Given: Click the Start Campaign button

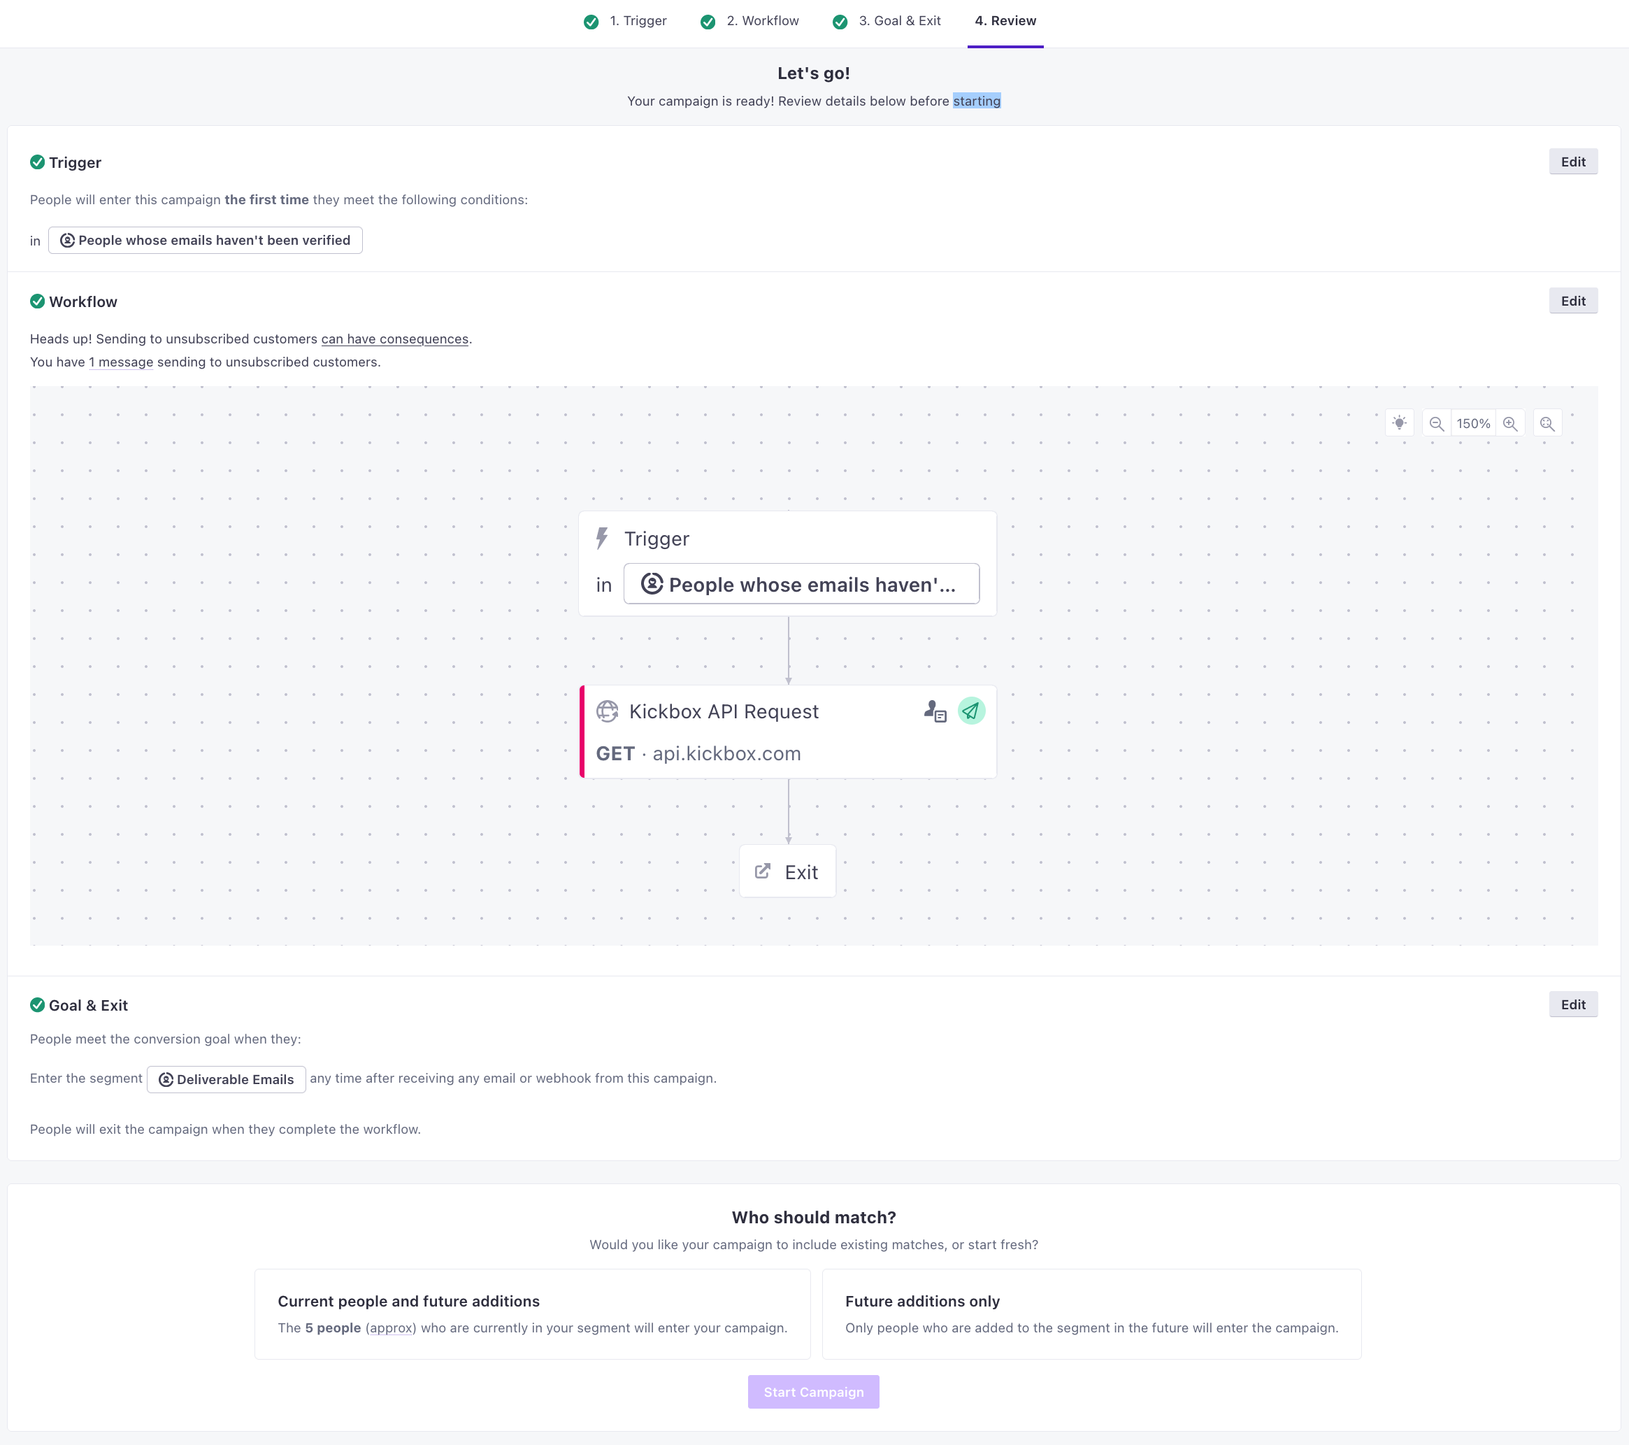Looking at the screenshot, I should coord(813,1390).
